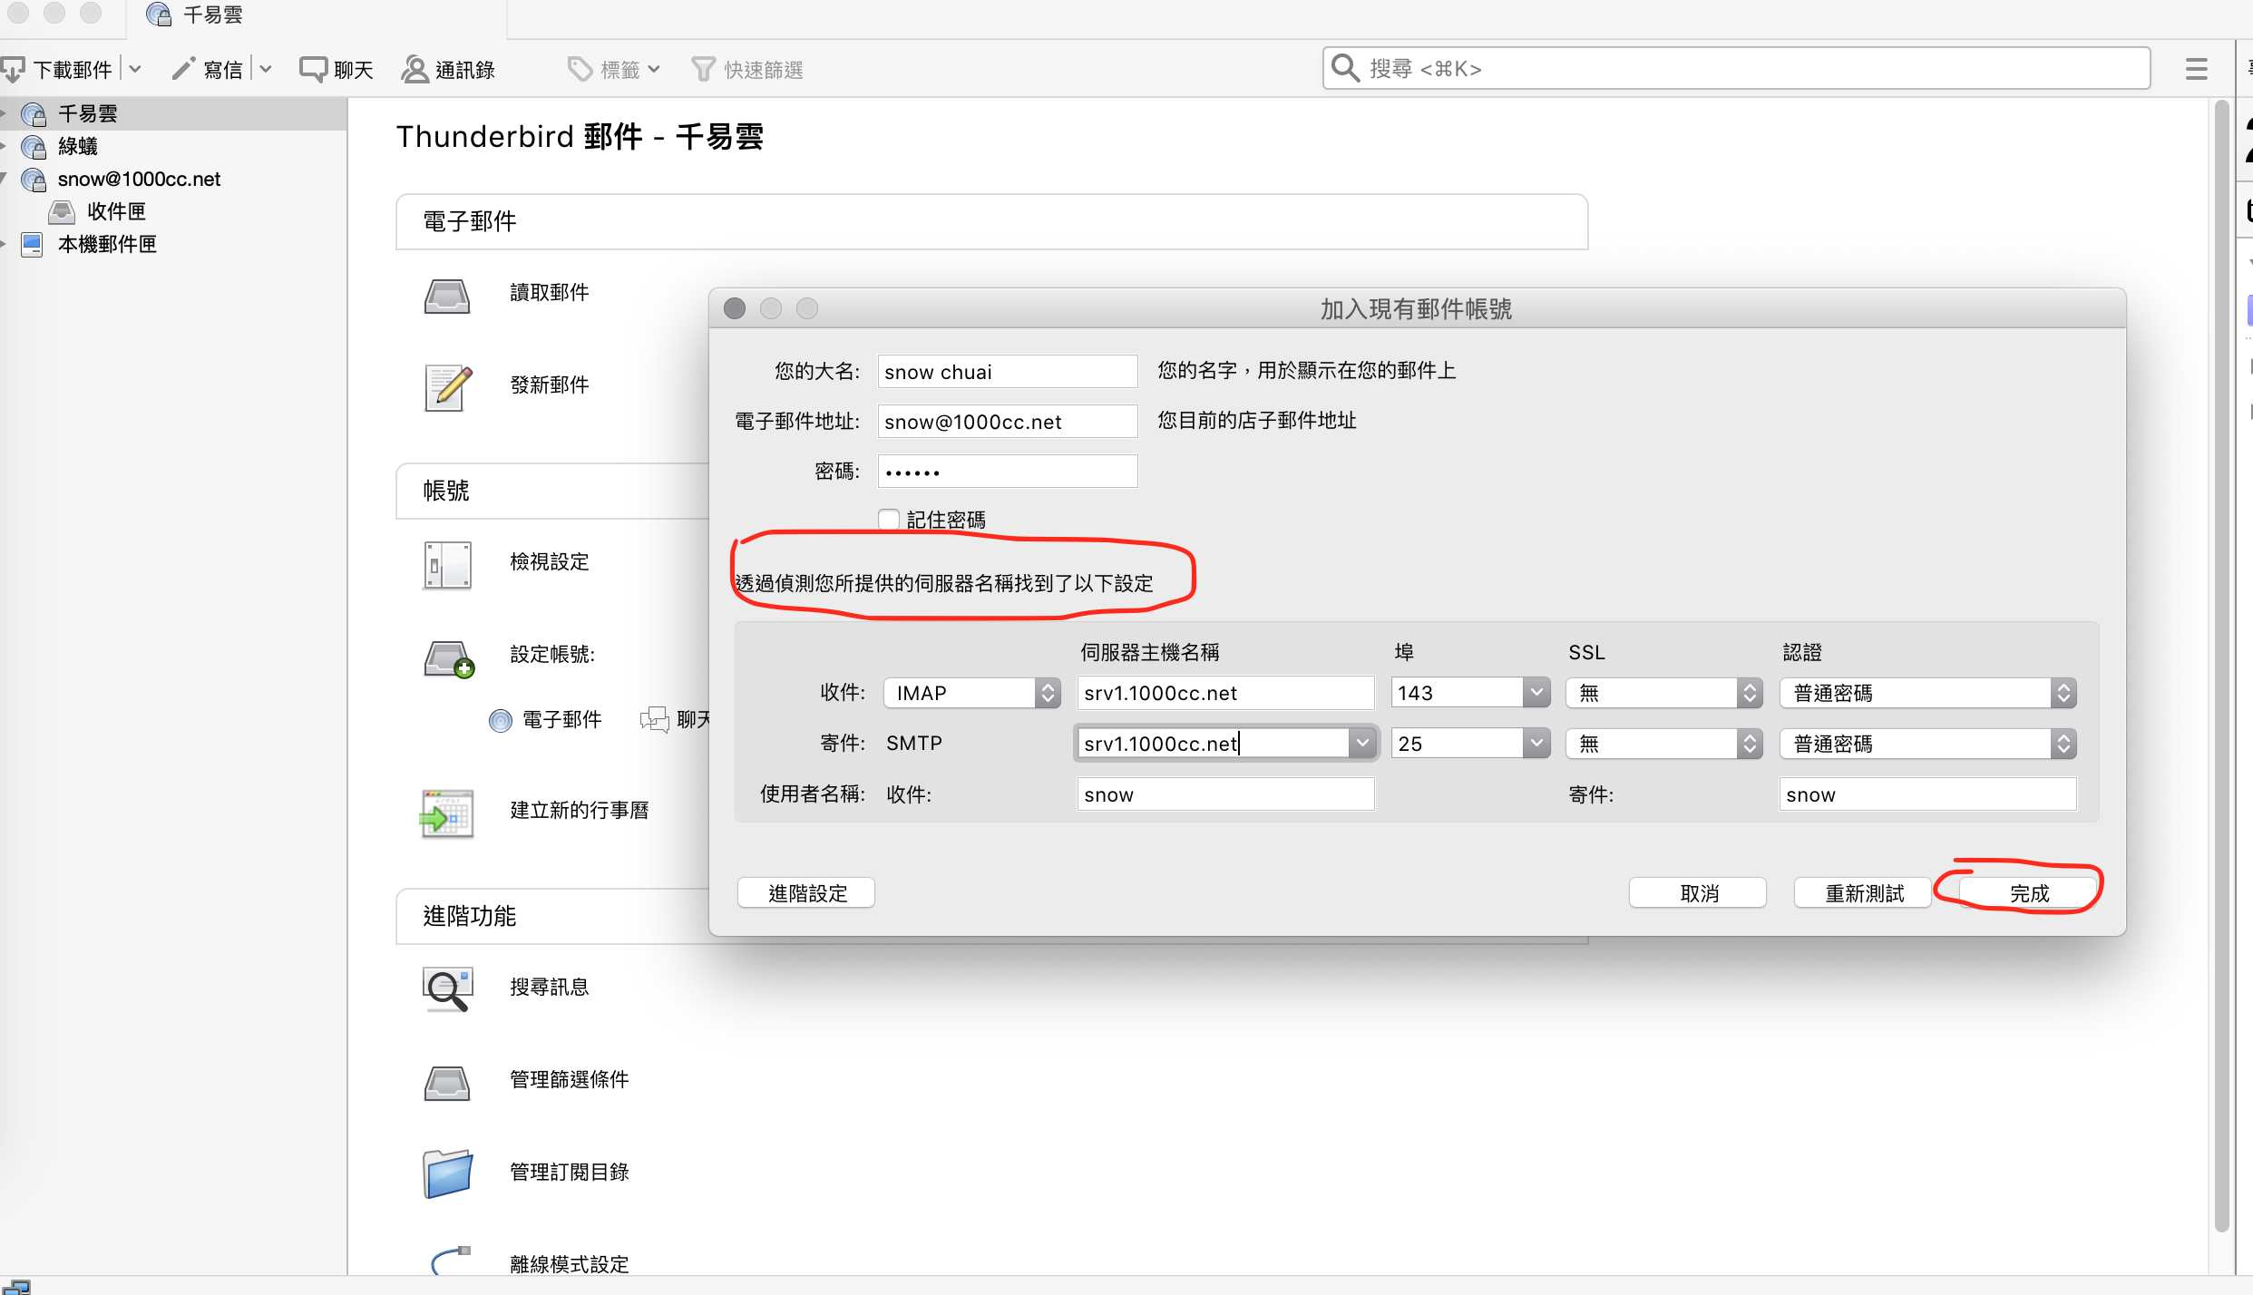Click the 收件匣 inbox tray icon
Screen dimensions: 2253x1295
(x=62, y=211)
